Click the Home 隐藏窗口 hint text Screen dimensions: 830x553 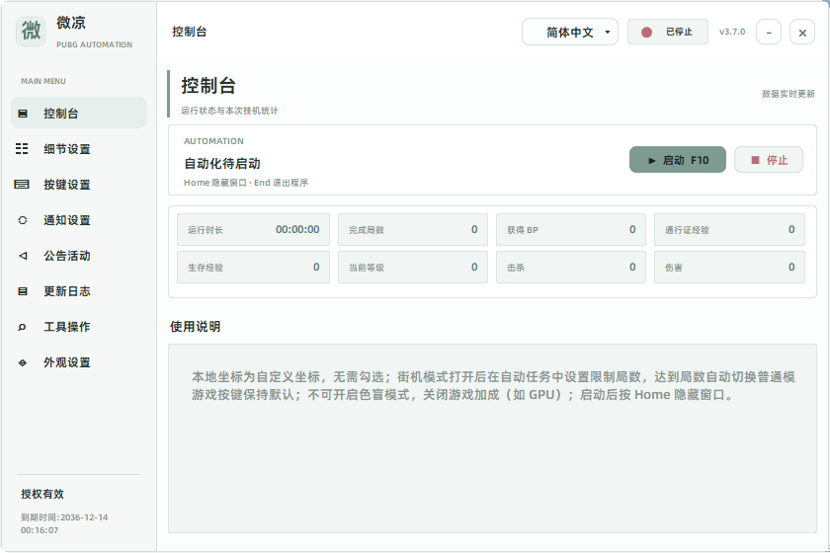(246, 183)
